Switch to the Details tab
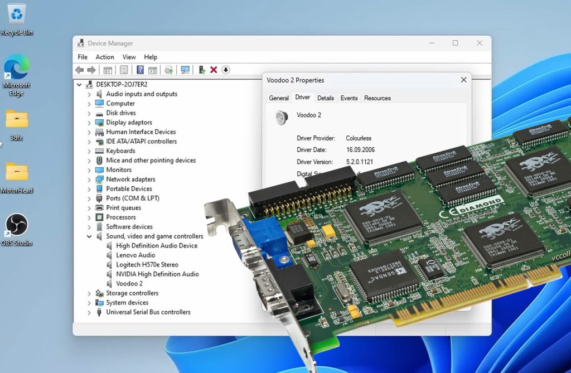The image size is (571, 373). pos(326,98)
